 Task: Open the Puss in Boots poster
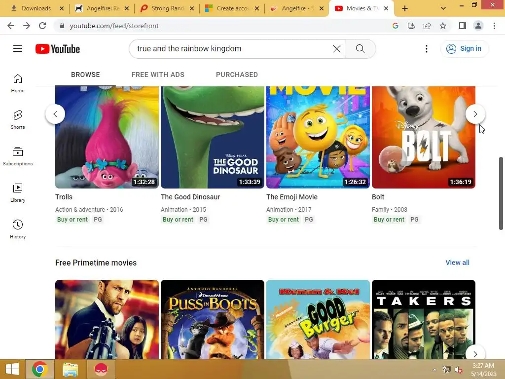(x=213, y=319)
